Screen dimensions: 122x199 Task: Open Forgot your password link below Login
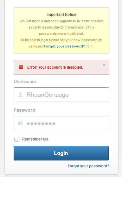pos(88,166)
